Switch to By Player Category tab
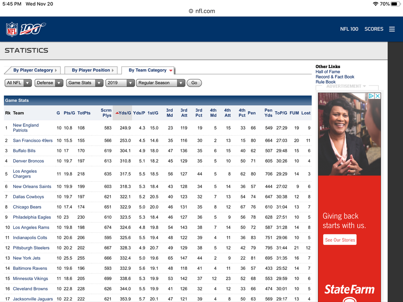 pos(33,70)
